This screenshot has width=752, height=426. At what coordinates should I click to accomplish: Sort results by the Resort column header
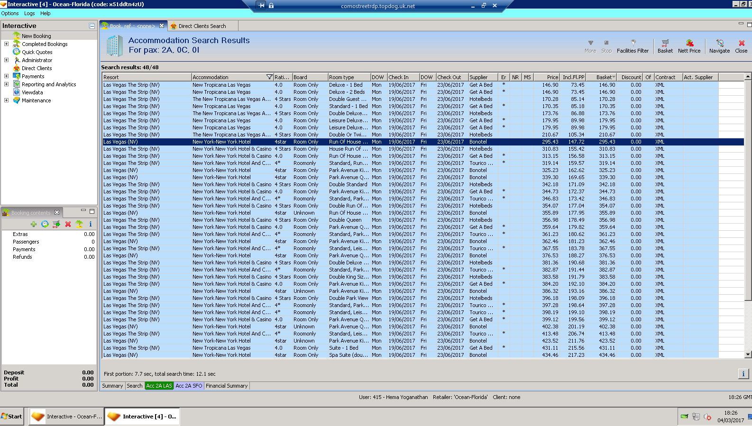point(147,77)
